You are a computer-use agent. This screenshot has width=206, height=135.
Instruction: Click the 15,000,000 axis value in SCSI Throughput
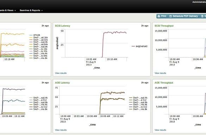pyautogui.click(x=161, y=31)
